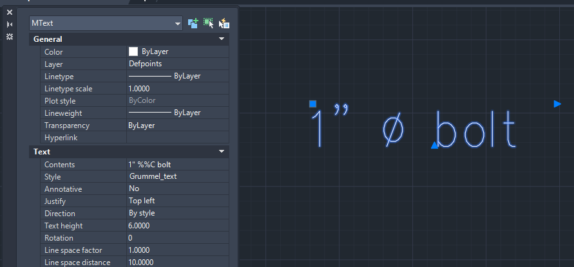Collapse the Text section

(221, 151)
